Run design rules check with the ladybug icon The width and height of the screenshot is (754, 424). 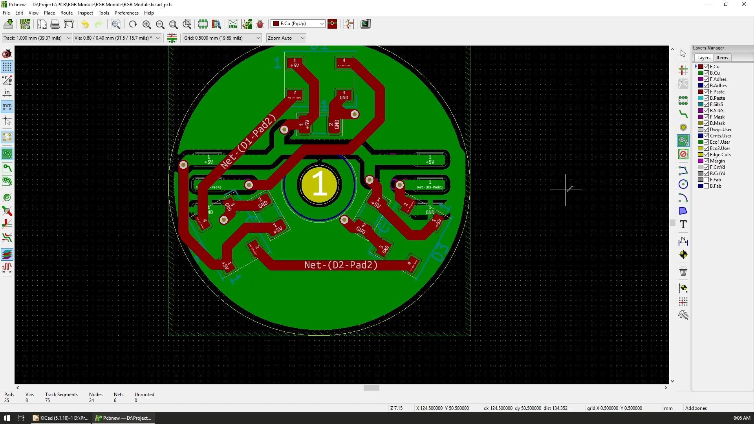260,24
